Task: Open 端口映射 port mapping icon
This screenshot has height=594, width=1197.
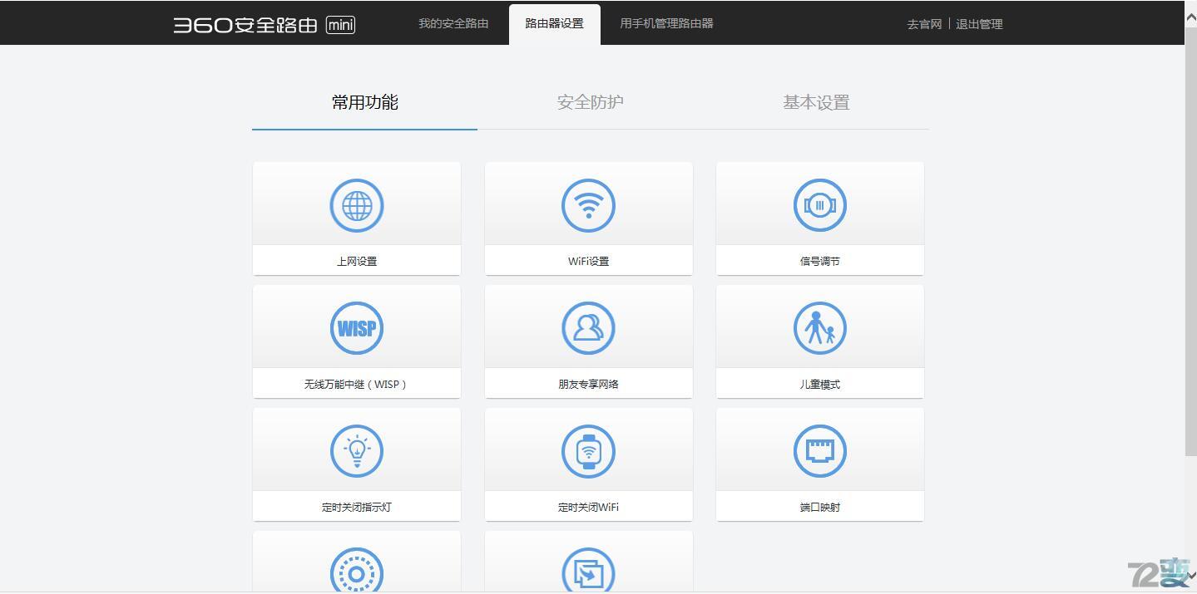Action: click(819, 450)
